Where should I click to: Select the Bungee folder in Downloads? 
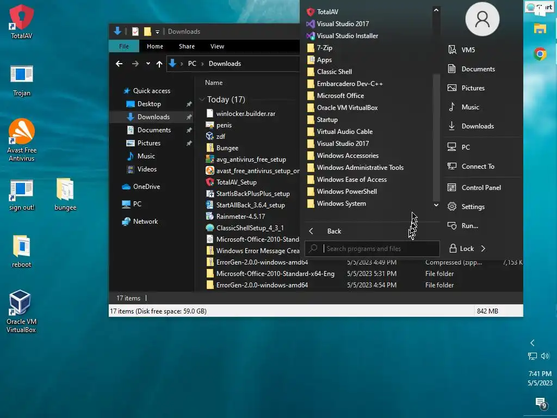(x=227, y=148)
